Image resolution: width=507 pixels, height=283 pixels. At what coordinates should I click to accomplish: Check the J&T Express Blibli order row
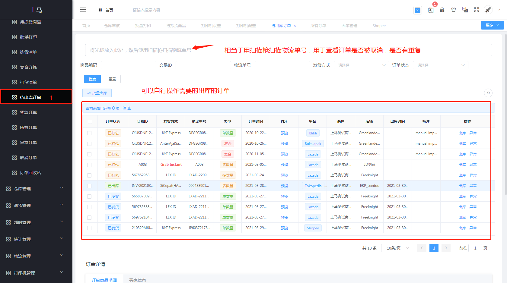click(89, 133)
